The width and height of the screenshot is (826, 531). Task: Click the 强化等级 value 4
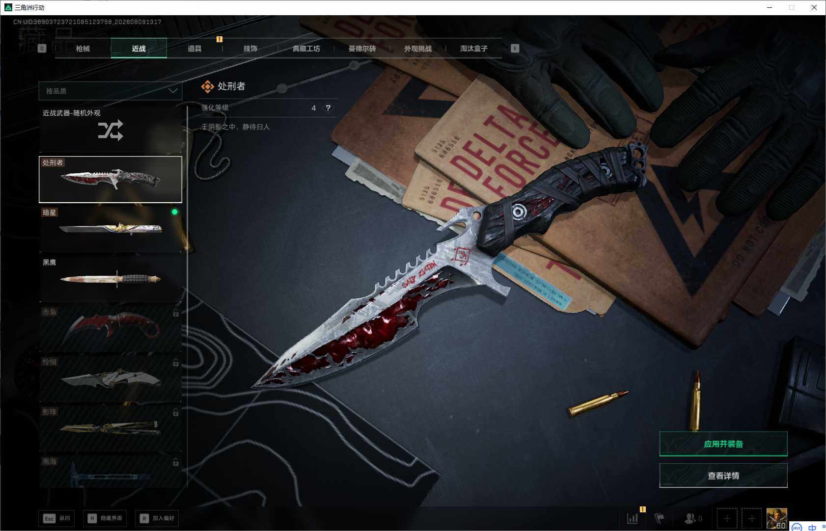click(x=314, y=108)
